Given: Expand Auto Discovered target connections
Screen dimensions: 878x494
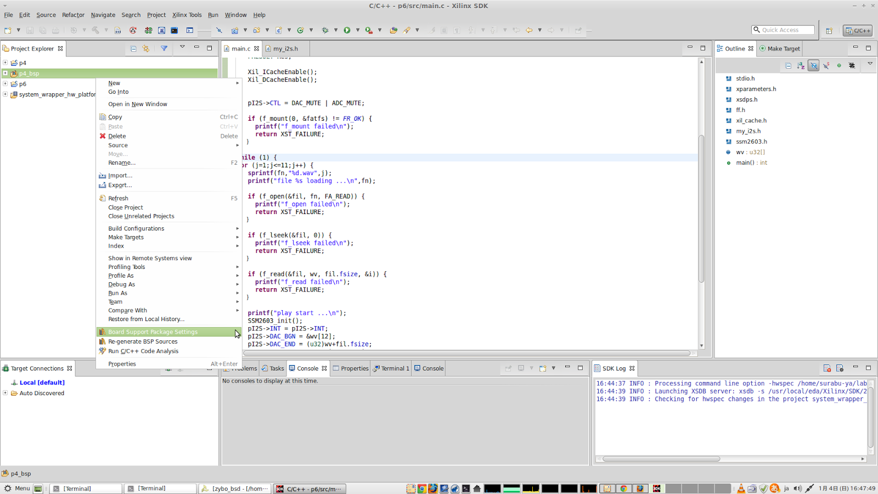Looking at the screenshot, I should tap(5, 393).
